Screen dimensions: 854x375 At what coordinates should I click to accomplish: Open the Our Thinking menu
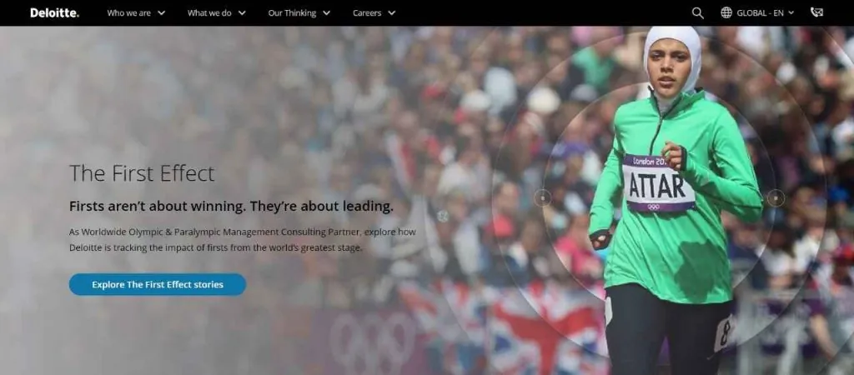[292, 13]
